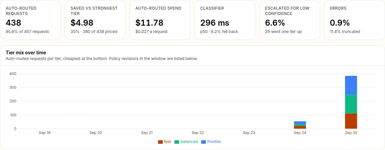
Task: Click the fast segment of Sep 24 bar
Action: [x=300, y=127]
